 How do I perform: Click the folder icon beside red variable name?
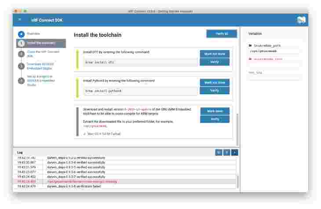click(250, 59)
